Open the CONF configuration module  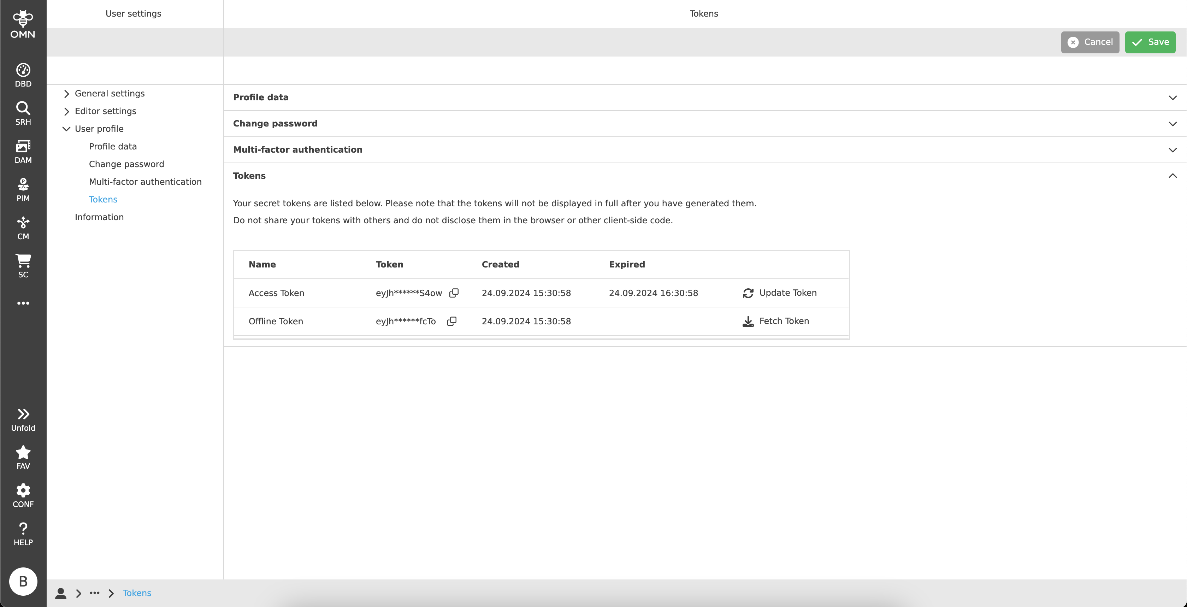23,495
